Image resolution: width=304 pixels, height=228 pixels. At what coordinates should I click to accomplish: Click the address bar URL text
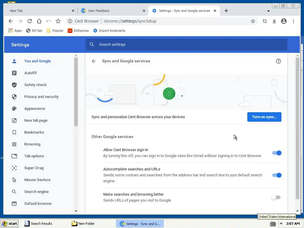click(x=130, y=21)
